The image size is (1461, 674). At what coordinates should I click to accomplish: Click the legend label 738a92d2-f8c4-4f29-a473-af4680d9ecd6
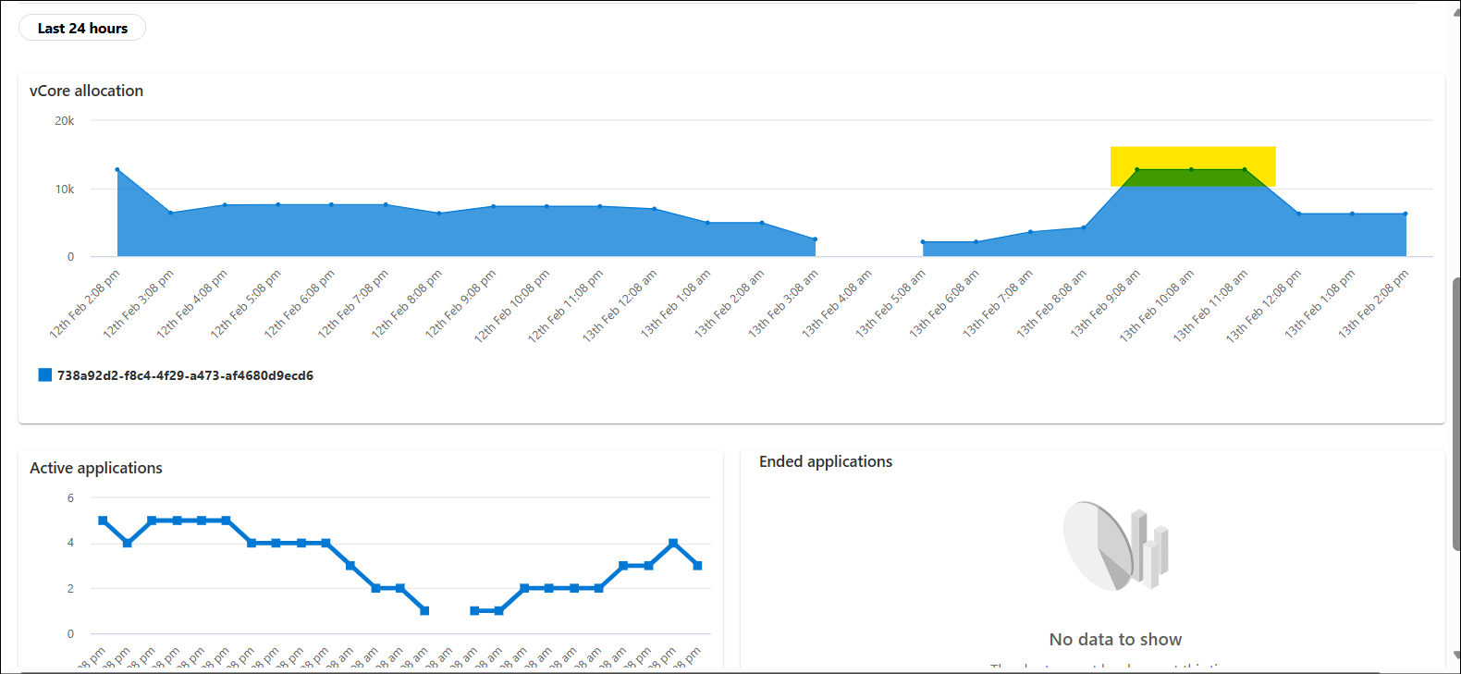(185, 375)
